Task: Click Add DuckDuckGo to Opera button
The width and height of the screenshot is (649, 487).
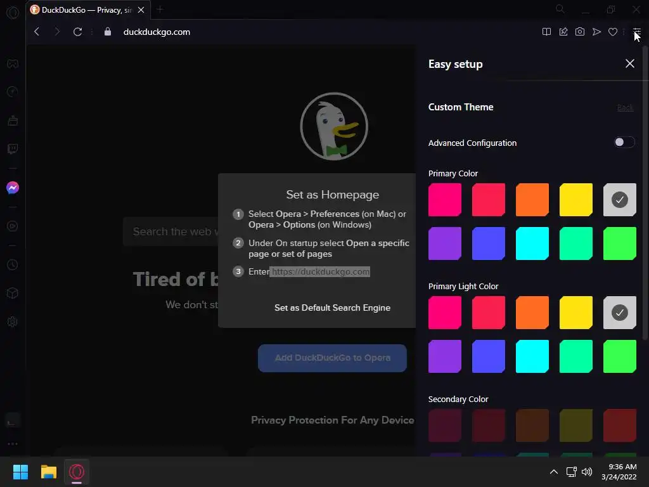Action: click(332, 358)
